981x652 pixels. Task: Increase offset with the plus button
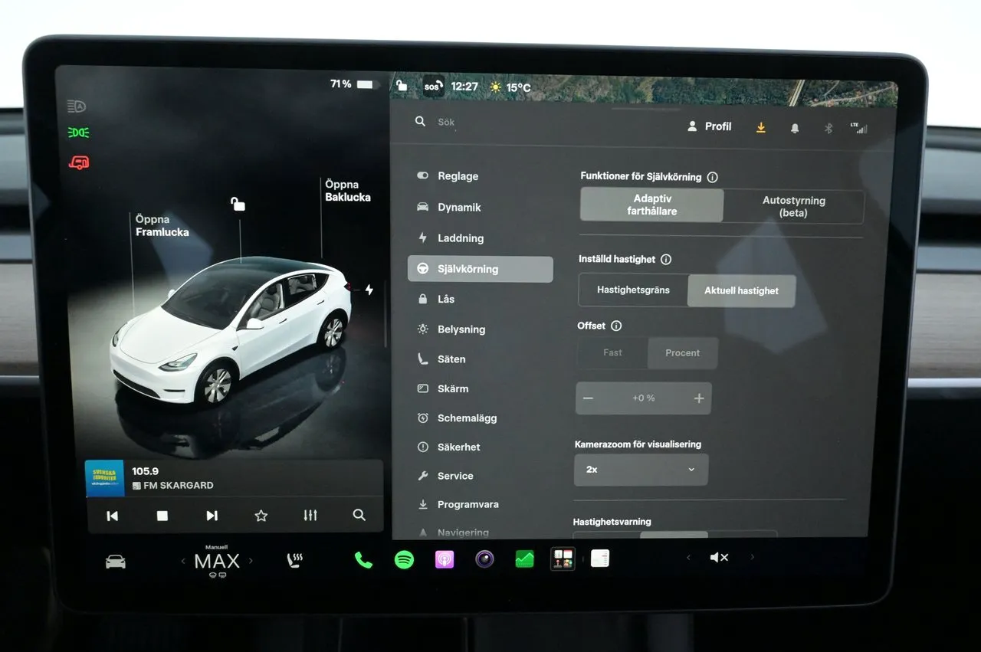coord(698,398)
